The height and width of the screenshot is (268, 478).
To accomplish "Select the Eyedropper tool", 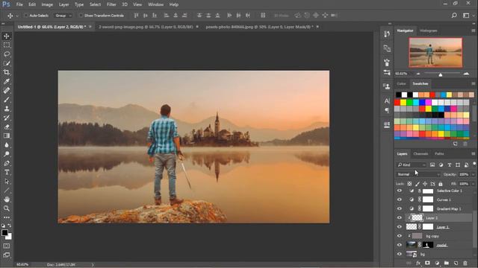I will [x=7, y=81].
